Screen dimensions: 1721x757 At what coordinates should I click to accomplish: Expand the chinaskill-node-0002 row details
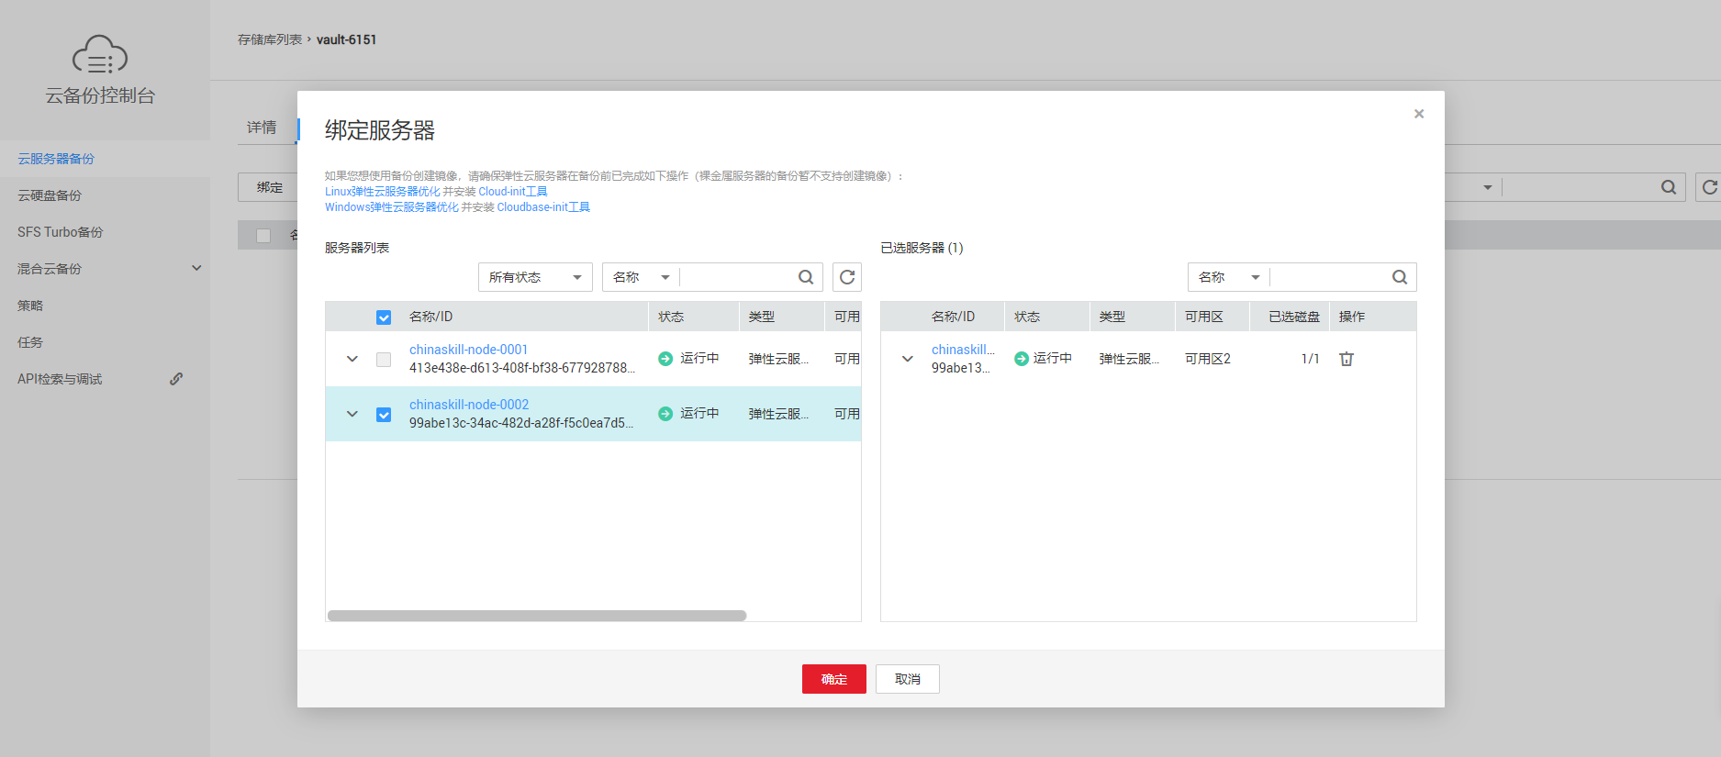352,414
